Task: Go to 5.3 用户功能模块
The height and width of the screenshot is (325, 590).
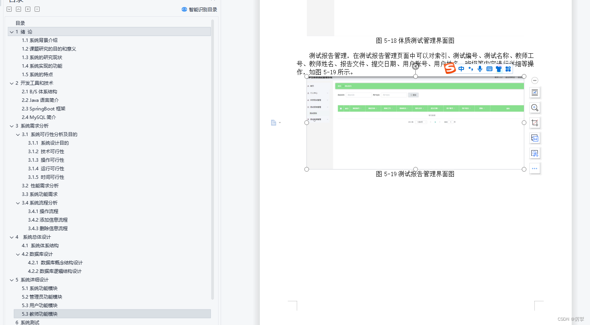Action: coord(40,306)
